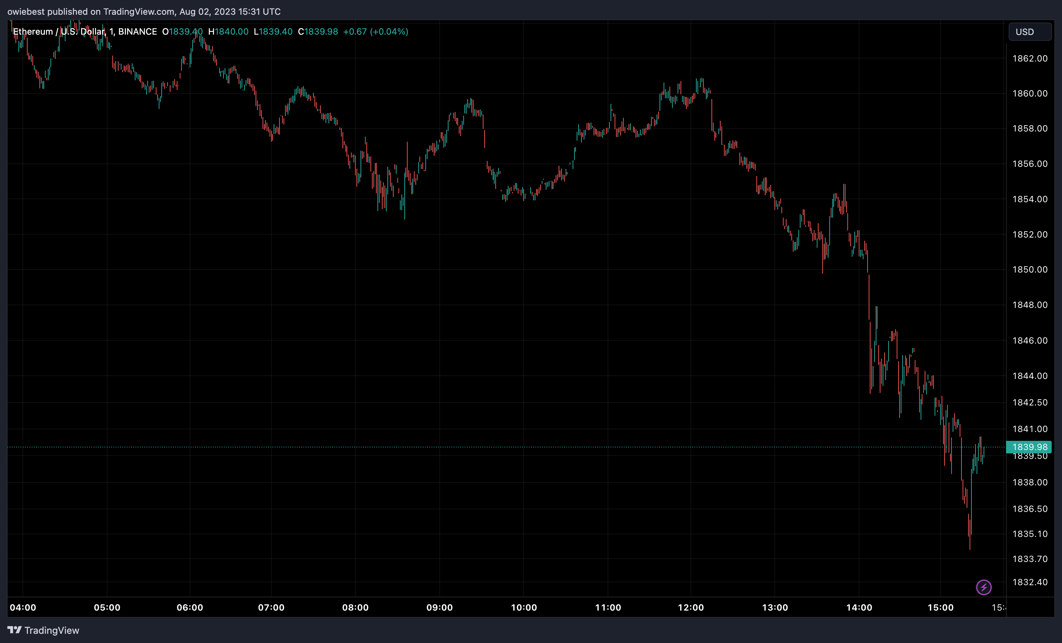Image resolution: width=1062 pixels, height=643 pixels.
Task: Select the low price value L1839.40
Action: pos(274,31)
